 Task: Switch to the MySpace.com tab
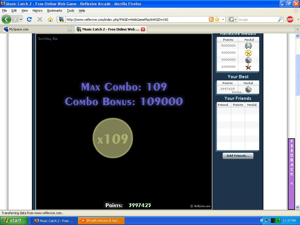(37, 29)
